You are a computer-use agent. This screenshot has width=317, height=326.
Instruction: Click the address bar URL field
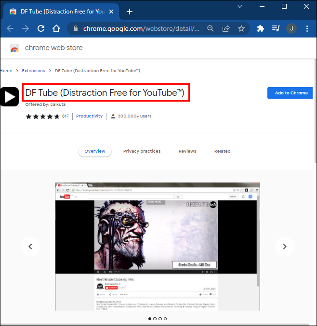pos(141,28)
